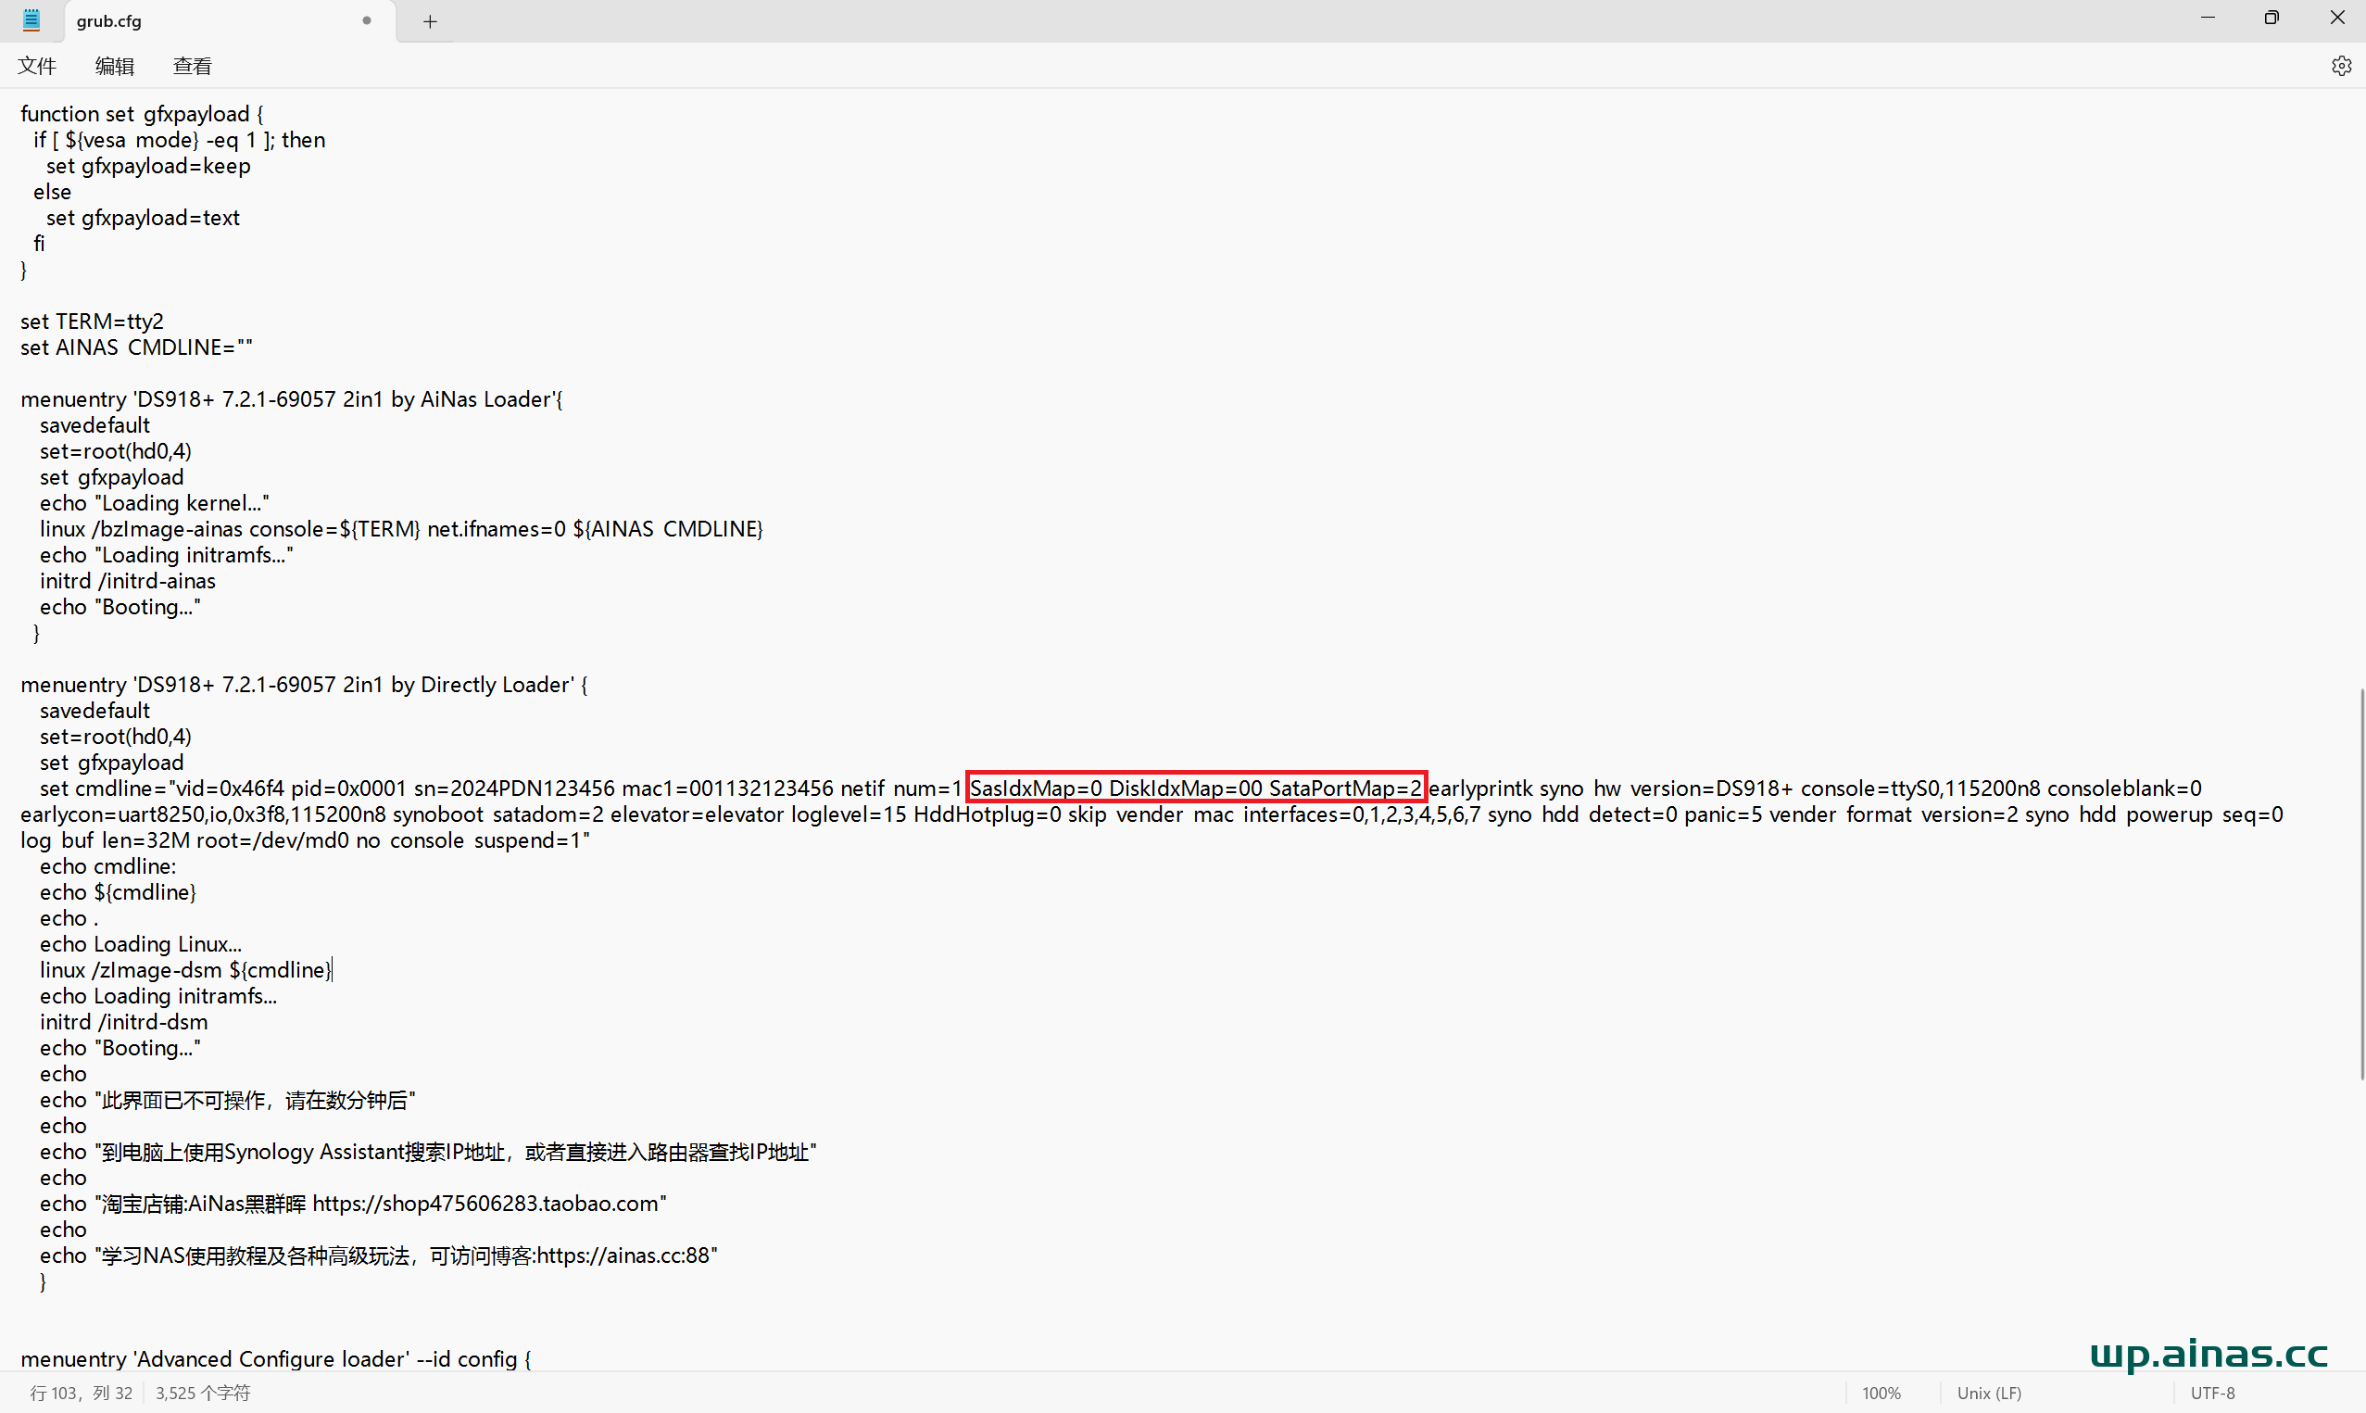Click the text 'root=/dev/md0'
Image resolution: width=2366 pixels, height=1413 pixels.
click(271, 840)
